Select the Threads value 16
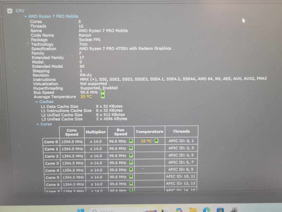This screenshot has width=282, height=212. coord(81,26)
